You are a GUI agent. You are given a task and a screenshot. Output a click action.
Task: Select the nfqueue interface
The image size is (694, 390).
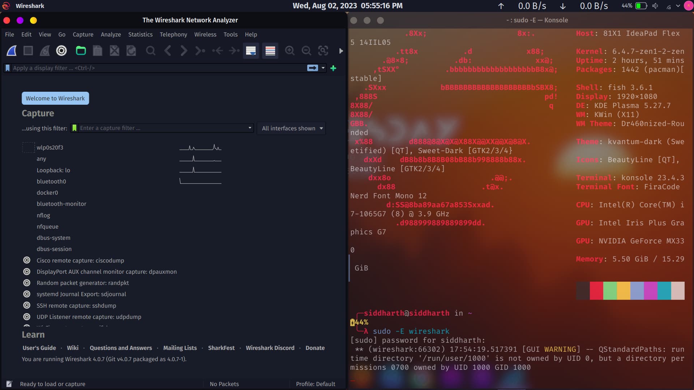pos(47,226)
